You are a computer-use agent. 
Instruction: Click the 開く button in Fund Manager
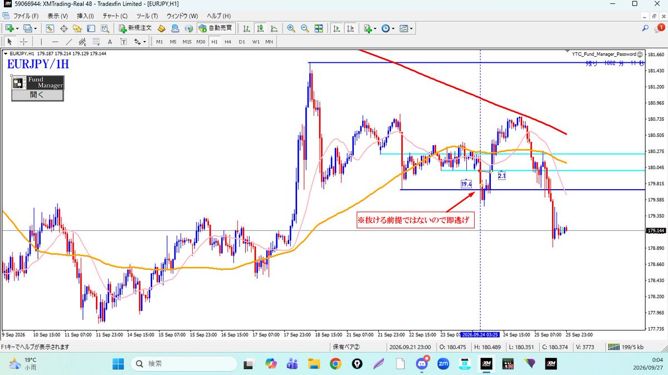pos(37,95)
